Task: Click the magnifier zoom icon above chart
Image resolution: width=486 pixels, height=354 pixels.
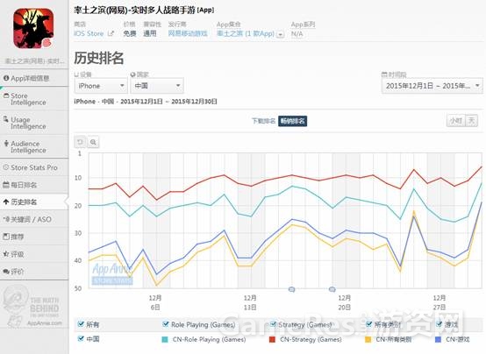Action: click(93, 142)
